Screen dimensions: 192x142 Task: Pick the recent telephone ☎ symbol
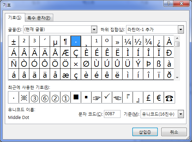point(169,97)
